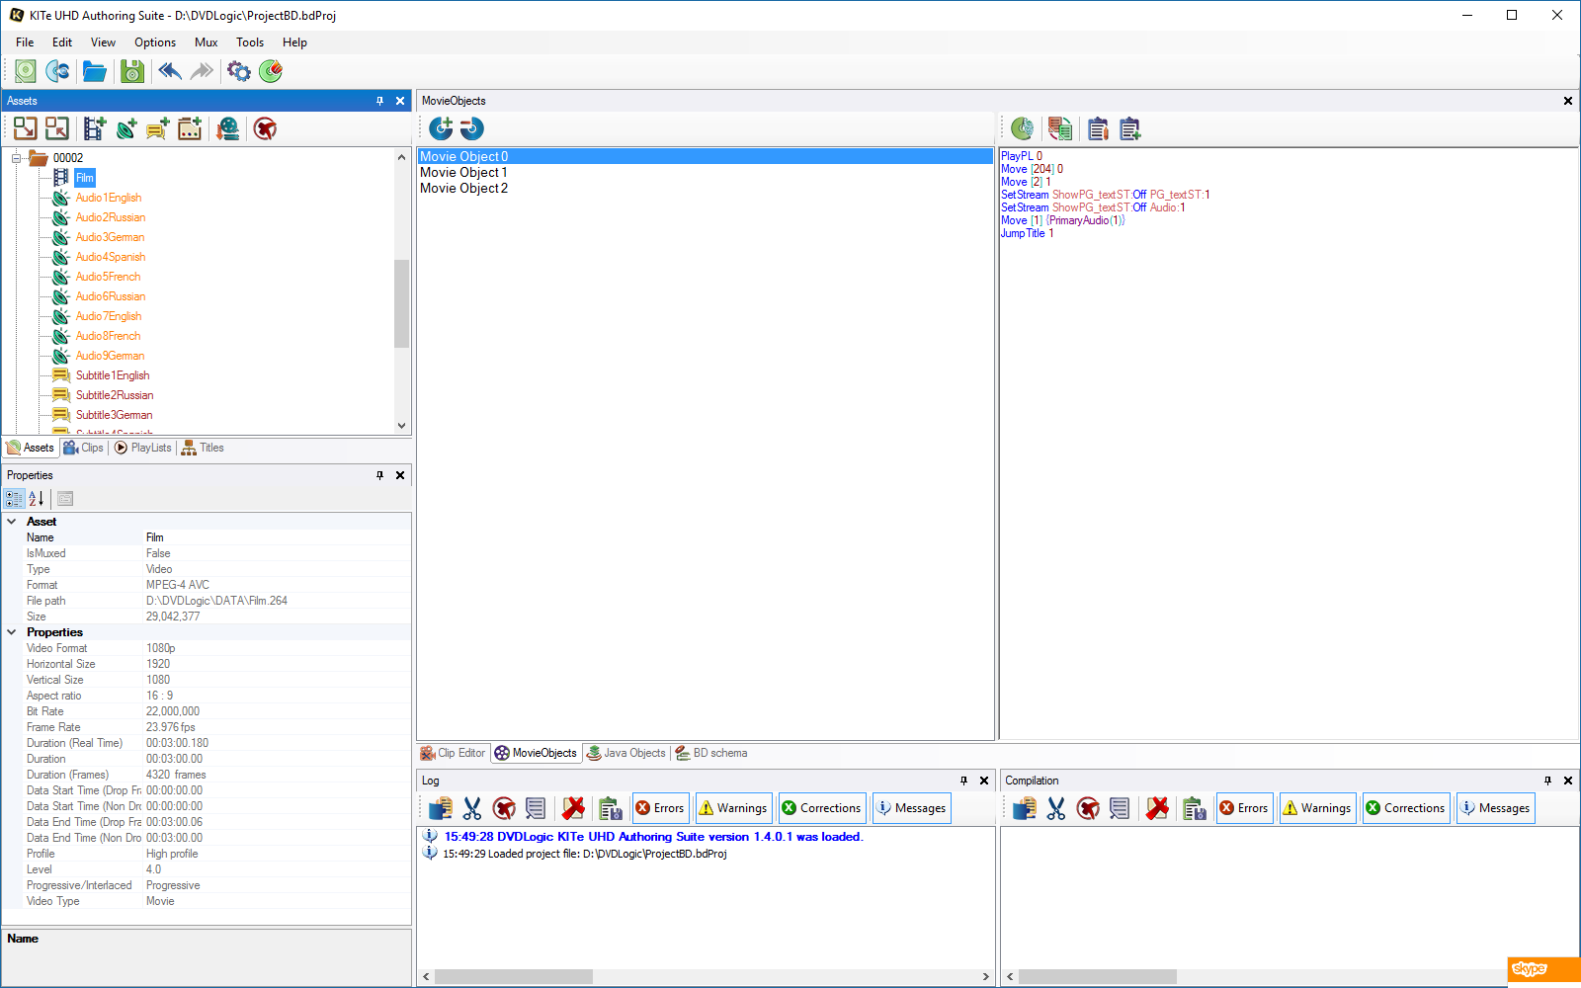Collapse the Properties category section
The width and height of the screenshot is (1581, 988).
(12, 632)
